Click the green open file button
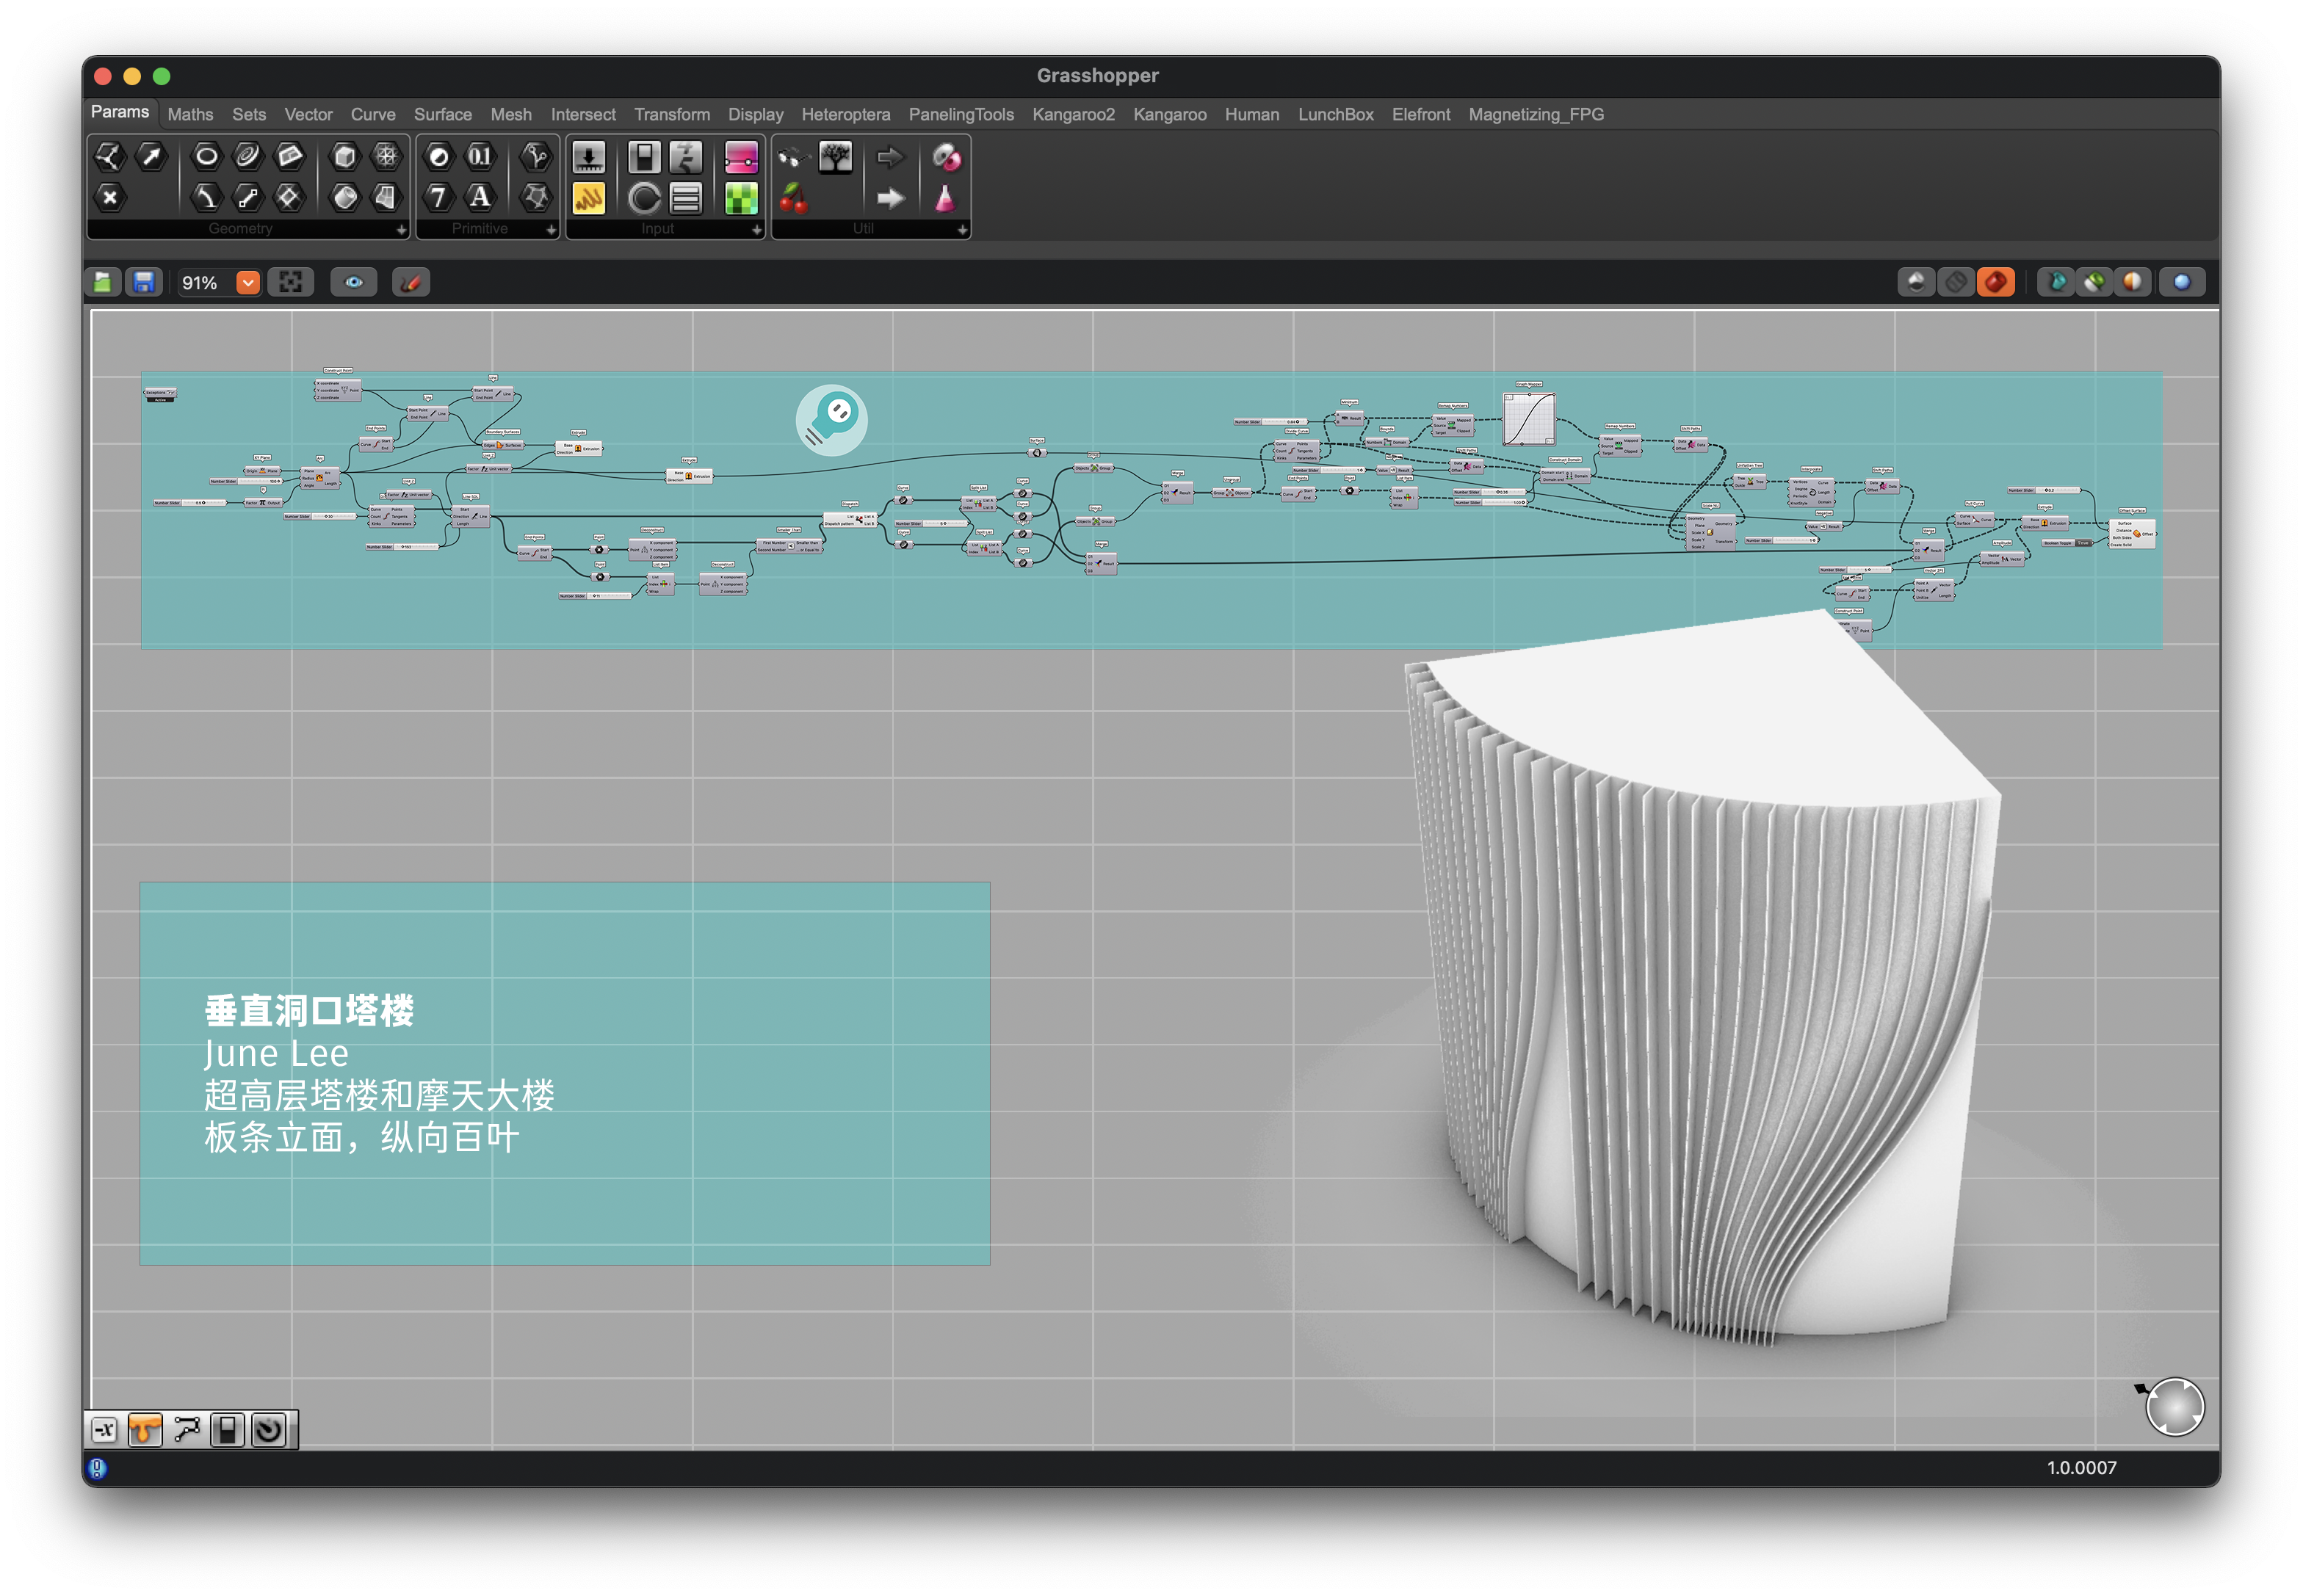Screen dimensions: 2303x1596 click(103, 283)
